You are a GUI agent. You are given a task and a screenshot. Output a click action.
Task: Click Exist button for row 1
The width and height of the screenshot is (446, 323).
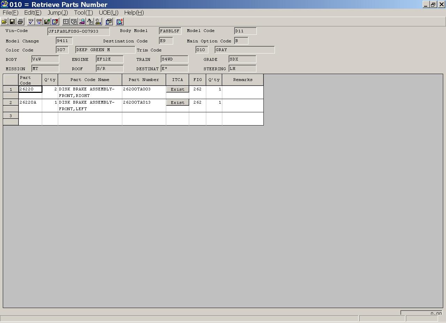(x=177, y=89)
